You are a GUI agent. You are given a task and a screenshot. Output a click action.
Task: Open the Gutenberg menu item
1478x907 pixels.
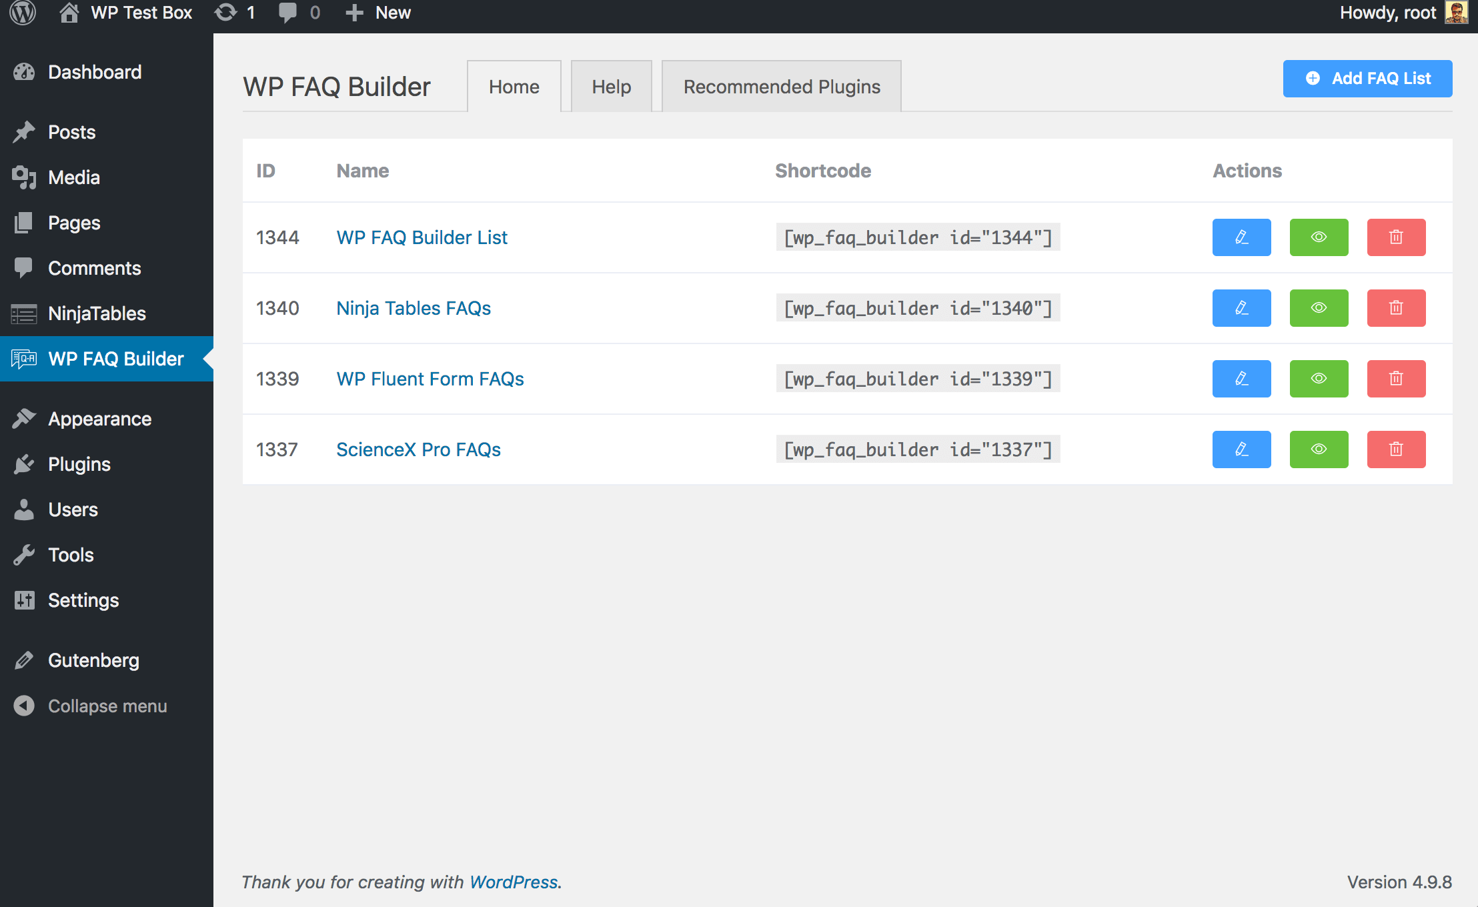pos(107,660)
